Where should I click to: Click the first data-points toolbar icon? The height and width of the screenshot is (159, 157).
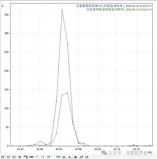click(3, 157)
